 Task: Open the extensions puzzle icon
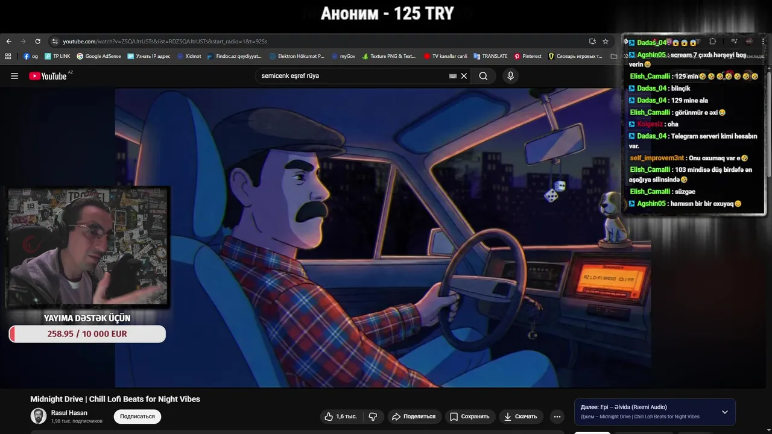coord(712,42)
